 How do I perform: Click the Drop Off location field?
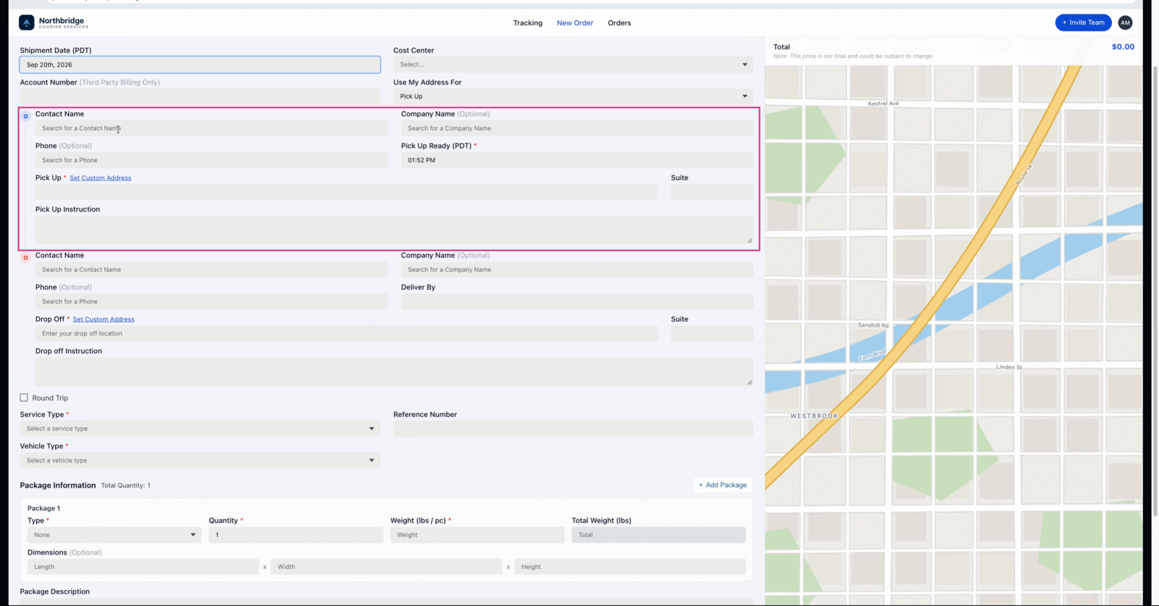coord(346,334)
